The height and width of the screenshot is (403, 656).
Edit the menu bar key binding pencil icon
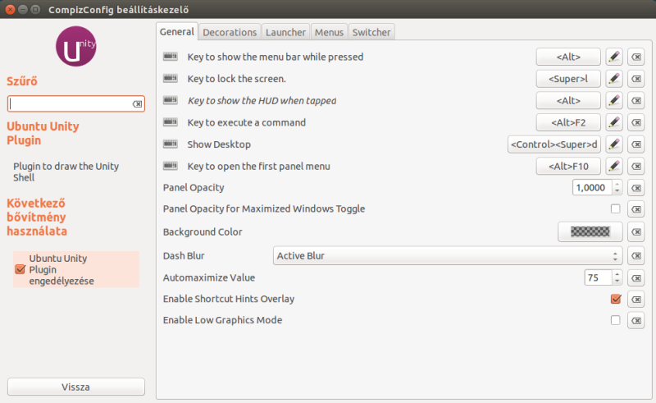(613, 57)
